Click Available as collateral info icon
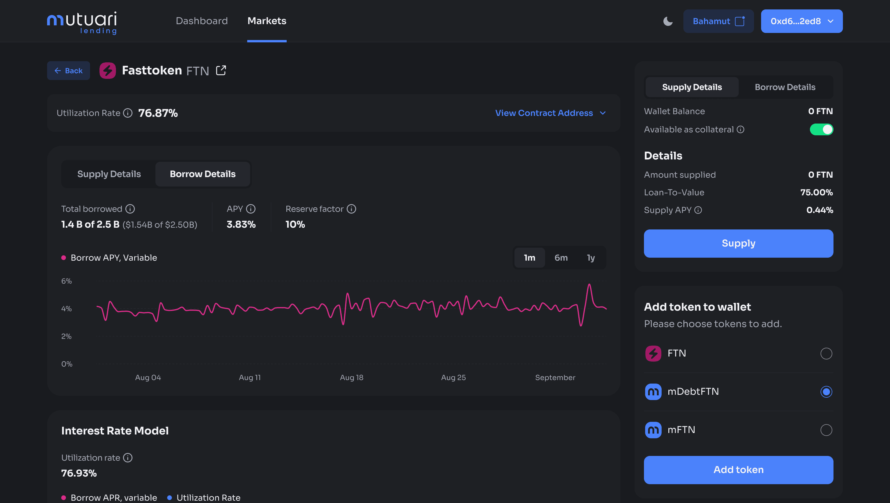Image resolution: width=890 pixels, height=503 pixels. point(740,129)
